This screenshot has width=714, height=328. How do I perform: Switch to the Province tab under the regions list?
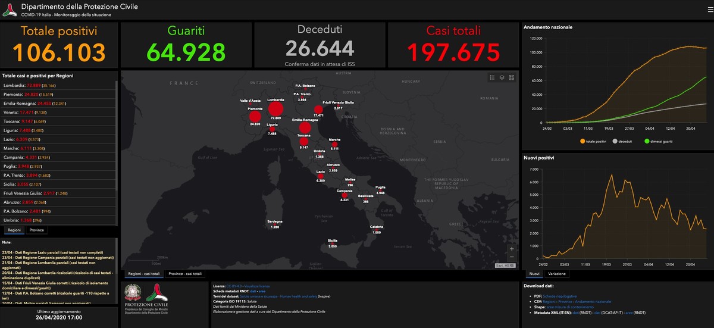(x=37, y=230)
